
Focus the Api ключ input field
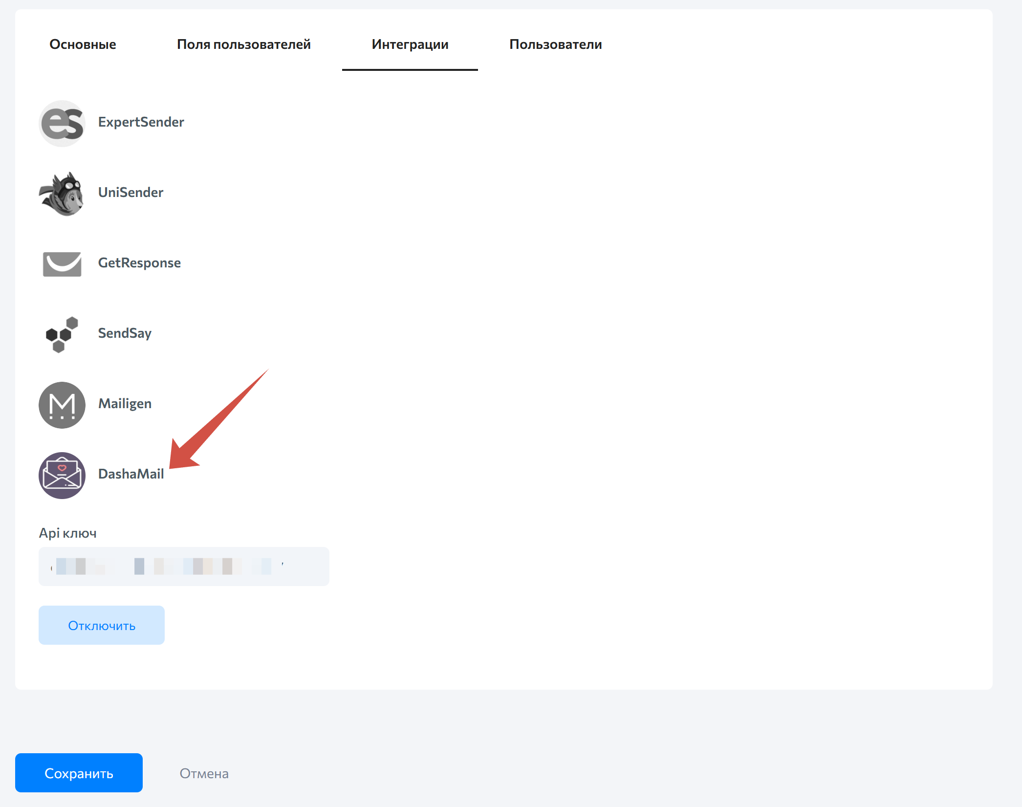[x=184, y=567]
